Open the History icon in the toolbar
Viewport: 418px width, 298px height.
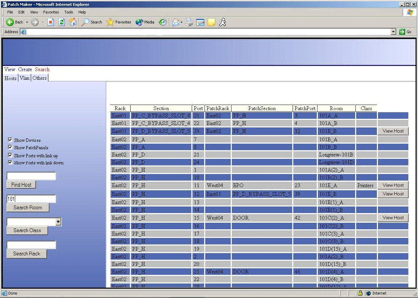(x=163, y=22)
